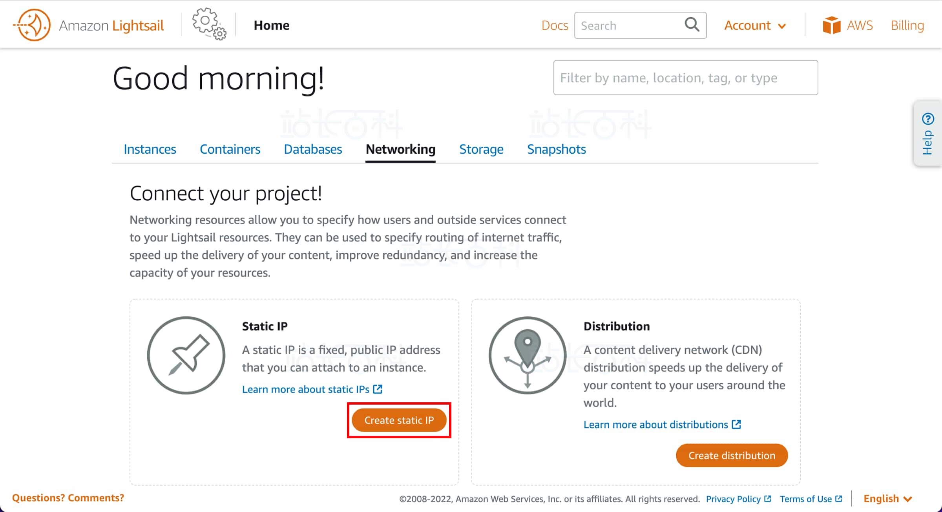
Task: Switch to the Storage tab
Action: click(x=481, y=149)
